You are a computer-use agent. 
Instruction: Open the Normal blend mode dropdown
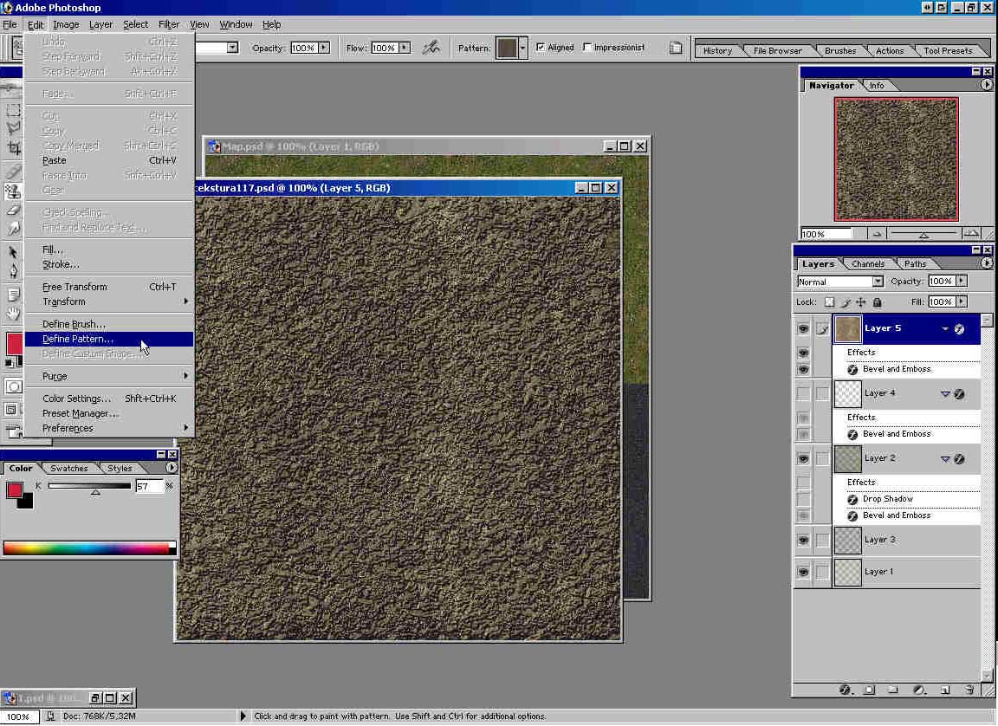pos(878,282)
